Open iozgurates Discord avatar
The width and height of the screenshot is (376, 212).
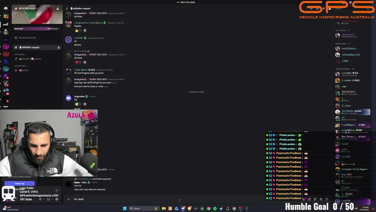click(68, 98)
